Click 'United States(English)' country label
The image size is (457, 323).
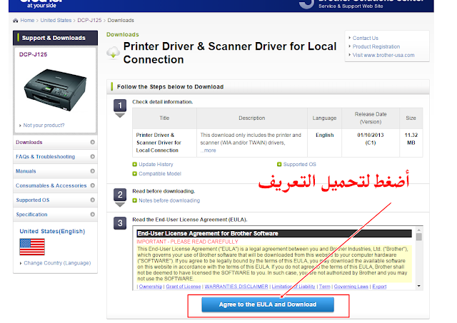click(x=52, y=231)
